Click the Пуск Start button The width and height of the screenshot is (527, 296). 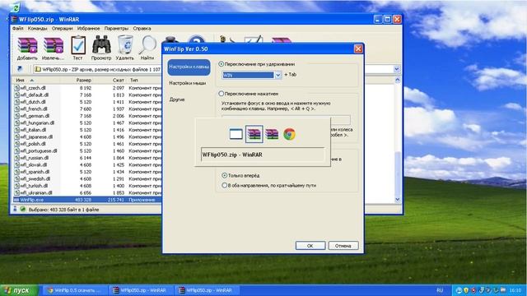click(x=19, y=290)
